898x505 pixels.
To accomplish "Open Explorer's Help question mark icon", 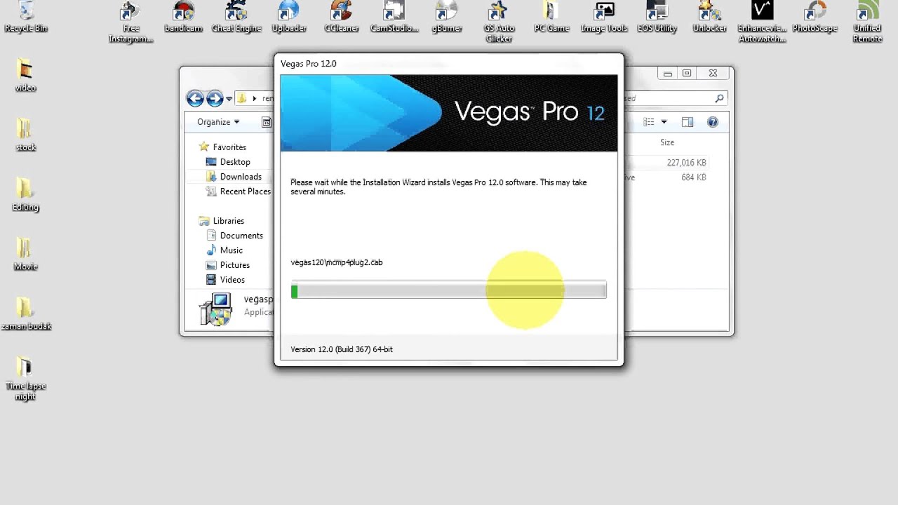I will pos(713,122).
